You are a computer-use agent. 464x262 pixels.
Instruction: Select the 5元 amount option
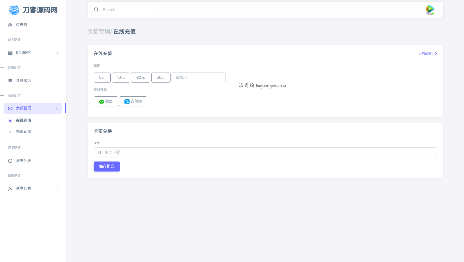tap(102, 77)
